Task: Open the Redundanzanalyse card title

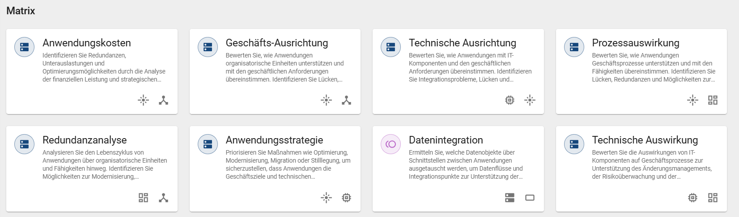Action: coord(85,140)
